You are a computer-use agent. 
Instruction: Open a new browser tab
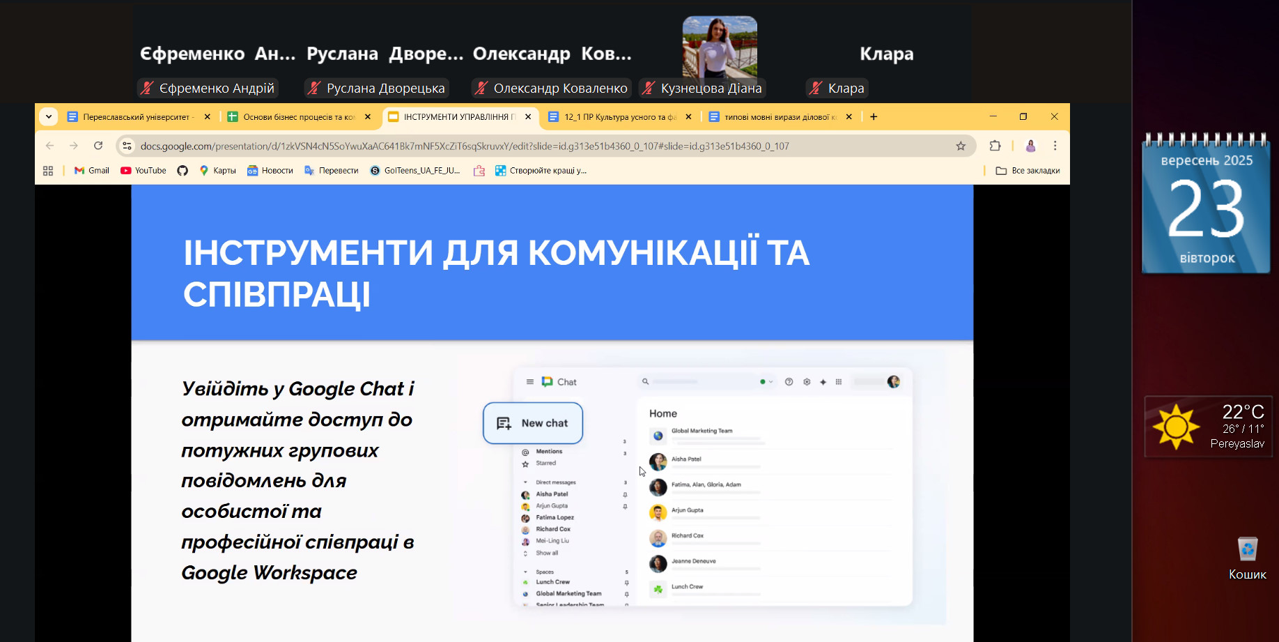tap(874, 116)
